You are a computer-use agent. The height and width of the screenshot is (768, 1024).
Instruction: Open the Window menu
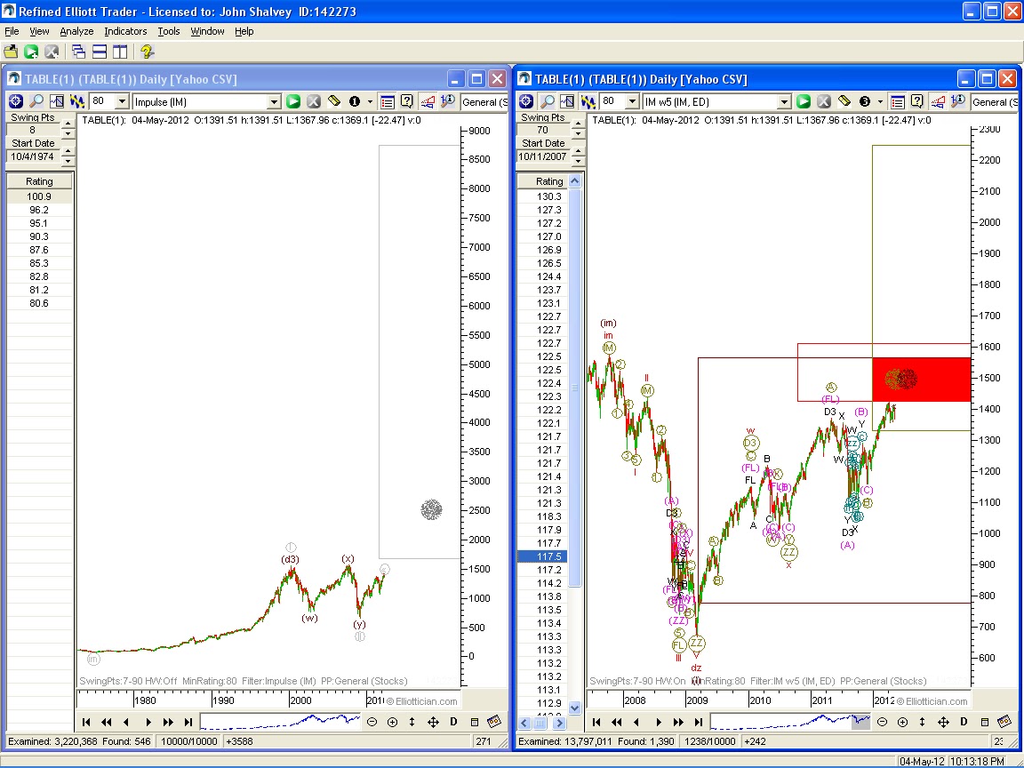coord(207,31)
